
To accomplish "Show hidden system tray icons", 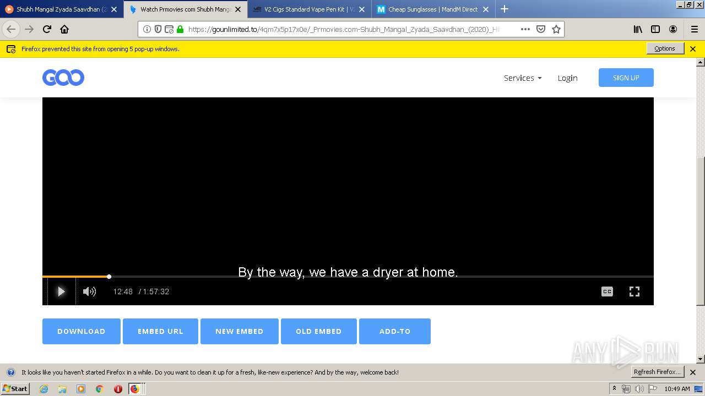I will tap(615, 389).
